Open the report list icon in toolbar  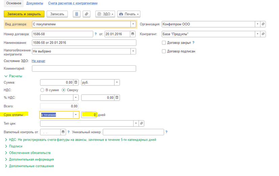click(x=77, y=14)
